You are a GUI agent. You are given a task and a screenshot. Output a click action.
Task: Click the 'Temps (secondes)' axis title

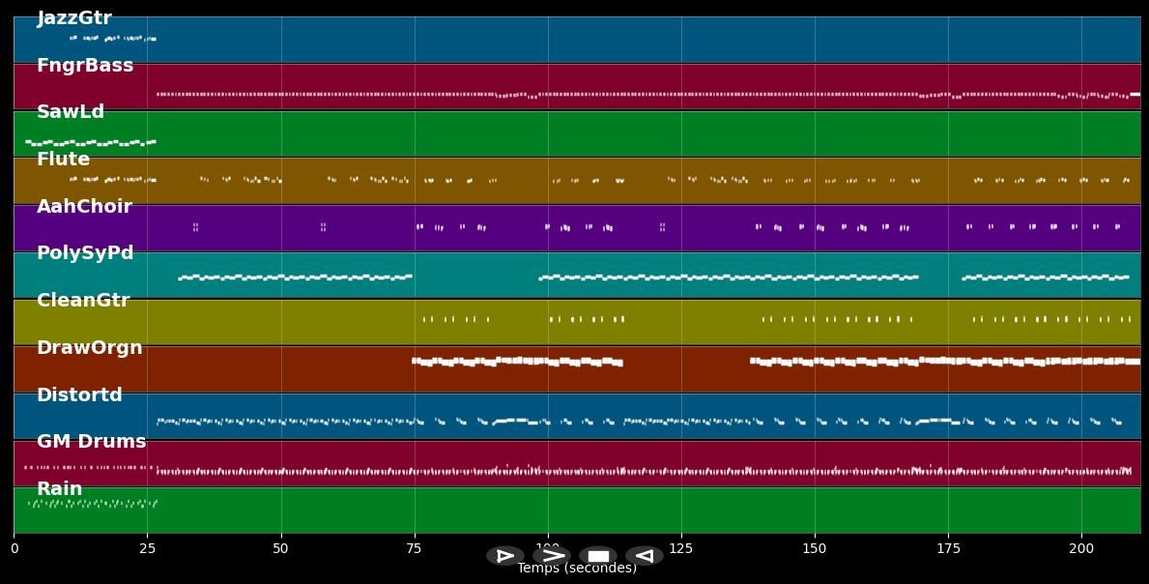click(x=577, y=569)
